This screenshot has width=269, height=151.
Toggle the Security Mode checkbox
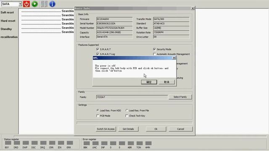154,49
